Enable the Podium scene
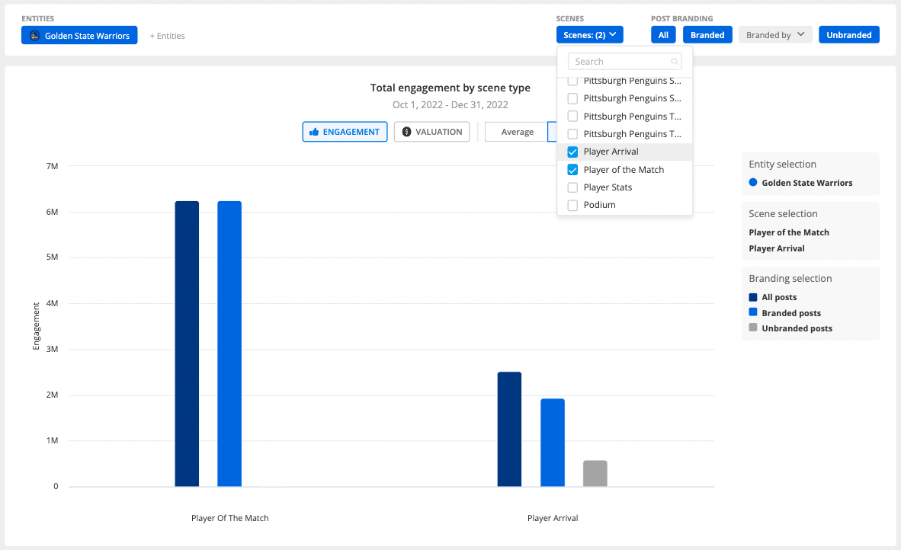 tap(572, 204)
